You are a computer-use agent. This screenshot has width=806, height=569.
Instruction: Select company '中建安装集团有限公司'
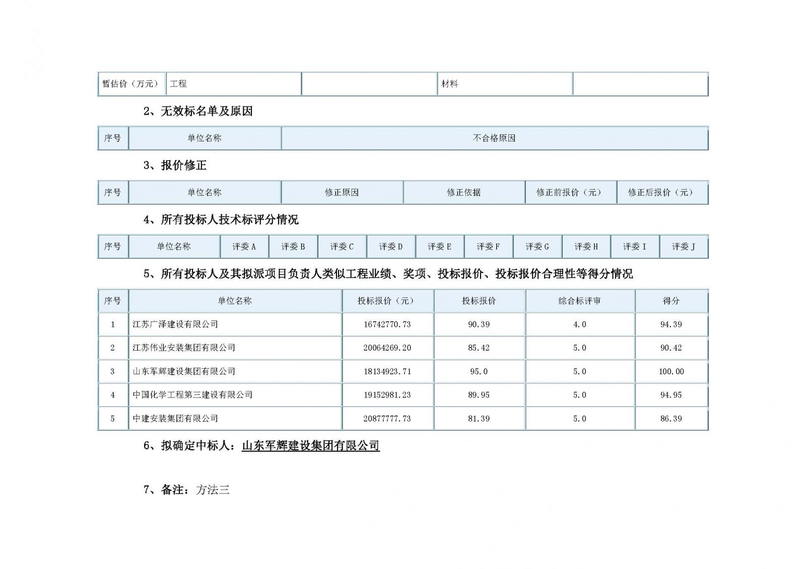175,419
